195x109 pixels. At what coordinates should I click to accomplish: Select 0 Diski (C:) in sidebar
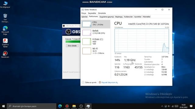96,41
